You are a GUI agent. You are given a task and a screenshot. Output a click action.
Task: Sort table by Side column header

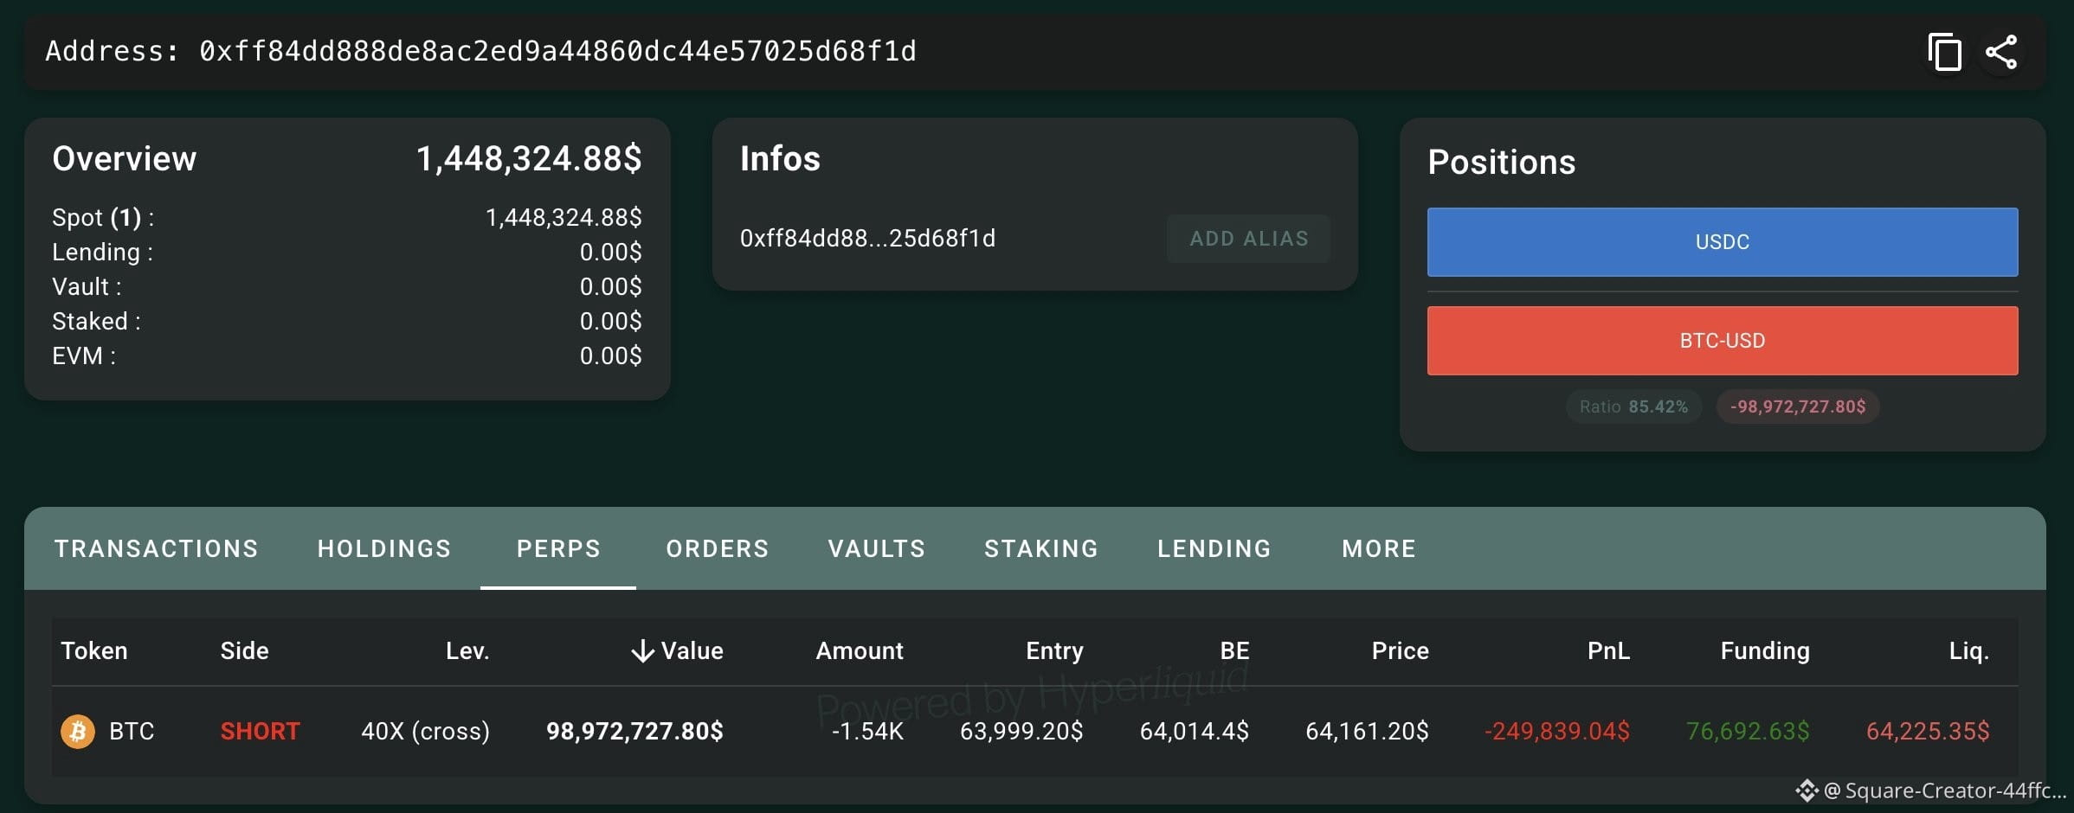[x=244, y=650]
